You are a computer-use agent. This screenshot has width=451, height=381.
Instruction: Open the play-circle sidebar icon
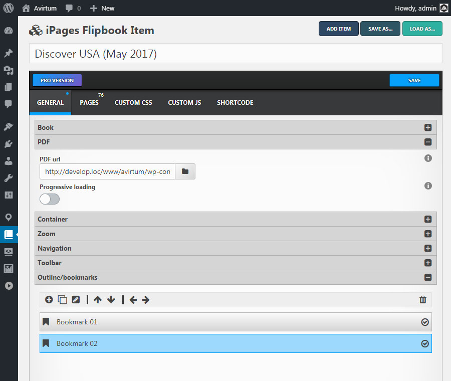click(x=9, y=286)
